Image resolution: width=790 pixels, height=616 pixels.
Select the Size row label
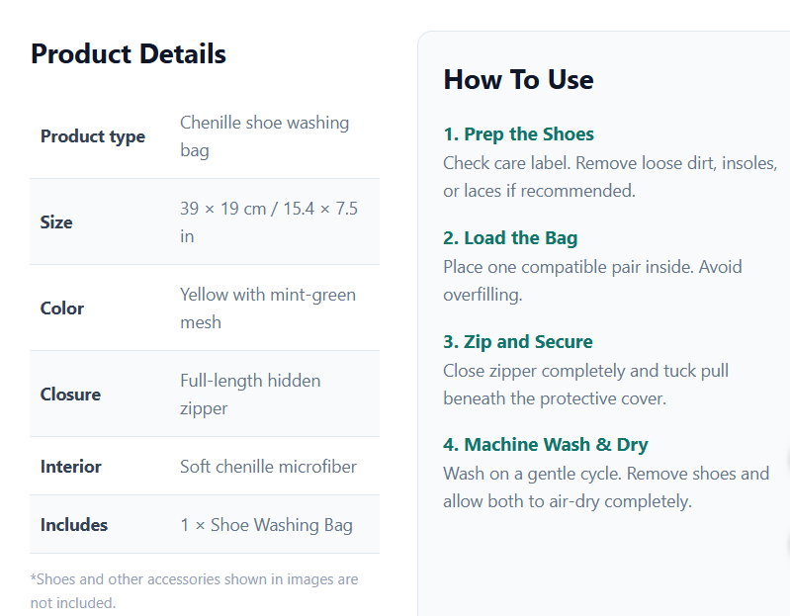tap(56, 222)
